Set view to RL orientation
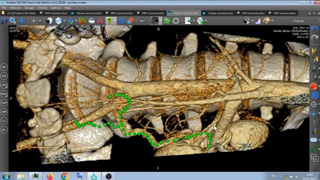 coord(4,130)
